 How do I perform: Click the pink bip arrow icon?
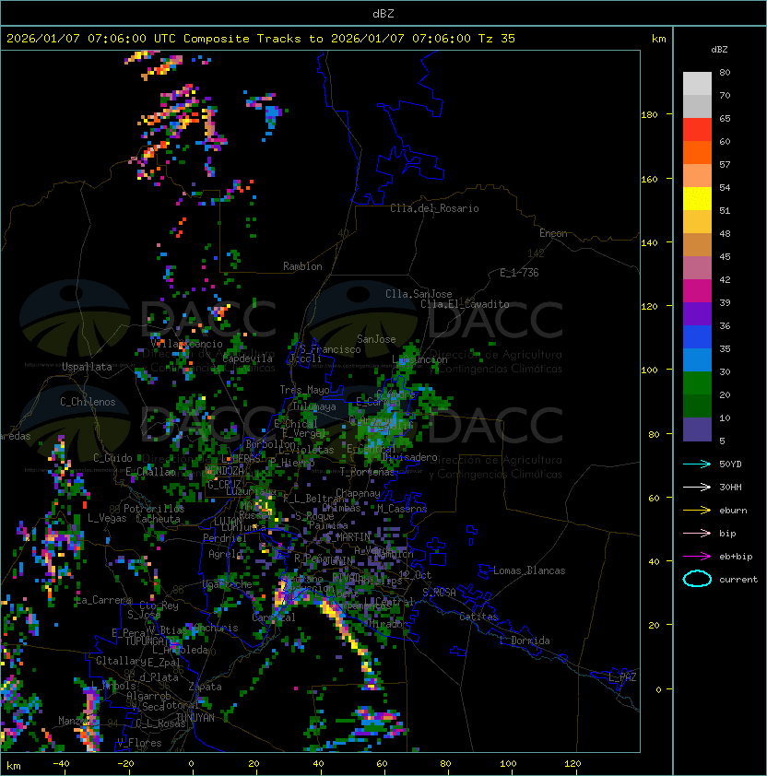[x=697, y=533]
